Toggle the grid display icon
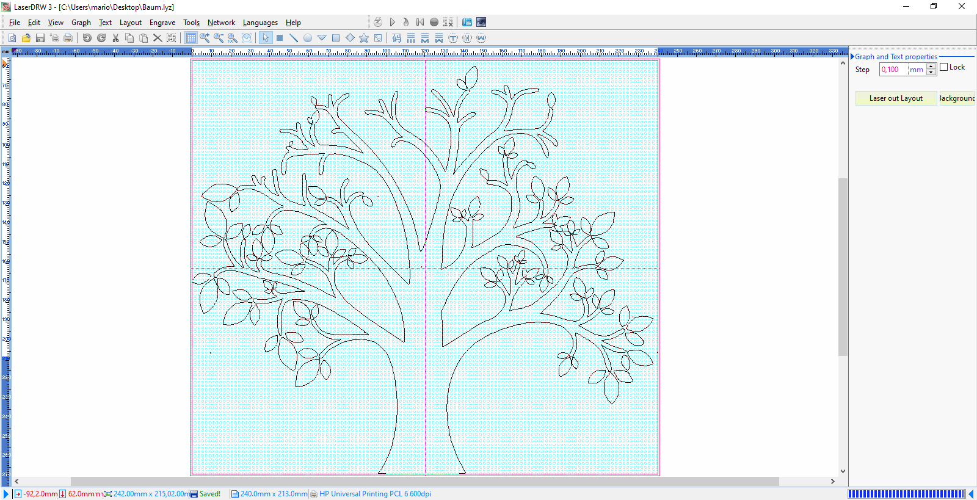Viewport: 977px width, 500px height. coord(191,38)
